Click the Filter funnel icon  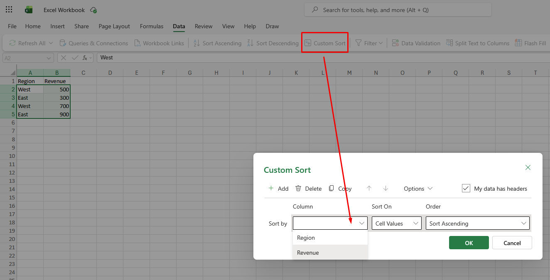point(358,43)
